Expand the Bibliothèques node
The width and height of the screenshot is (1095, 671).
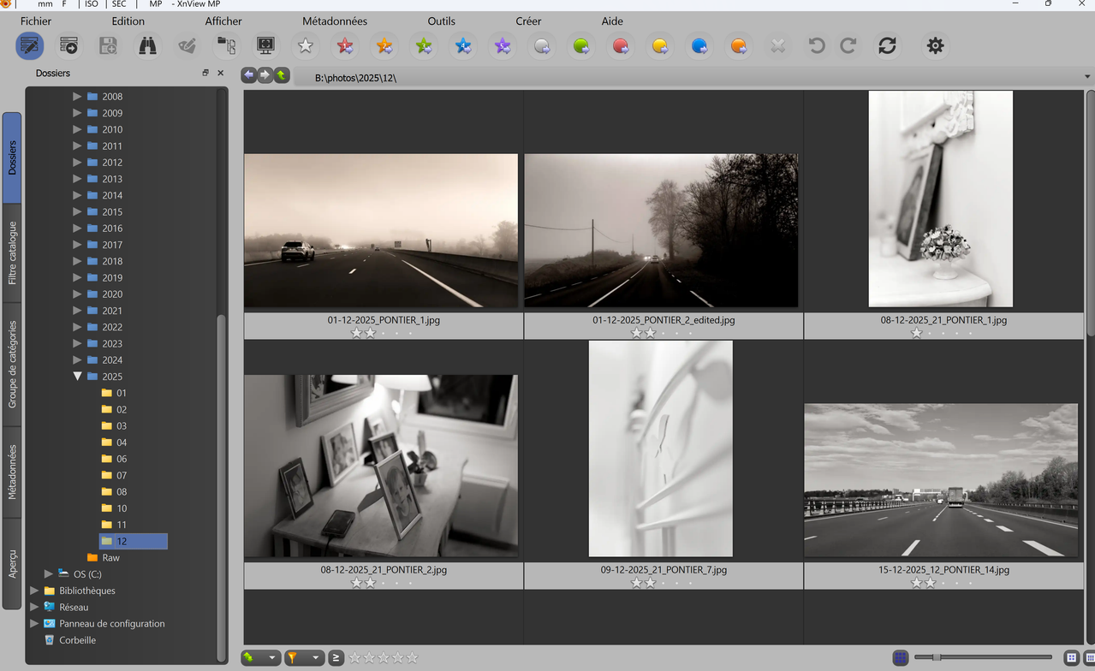click(x=34, y=591)
